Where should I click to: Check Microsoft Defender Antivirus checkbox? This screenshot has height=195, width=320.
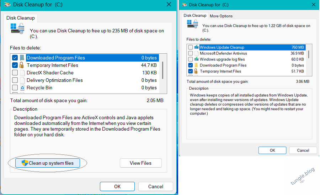point(191,53)
